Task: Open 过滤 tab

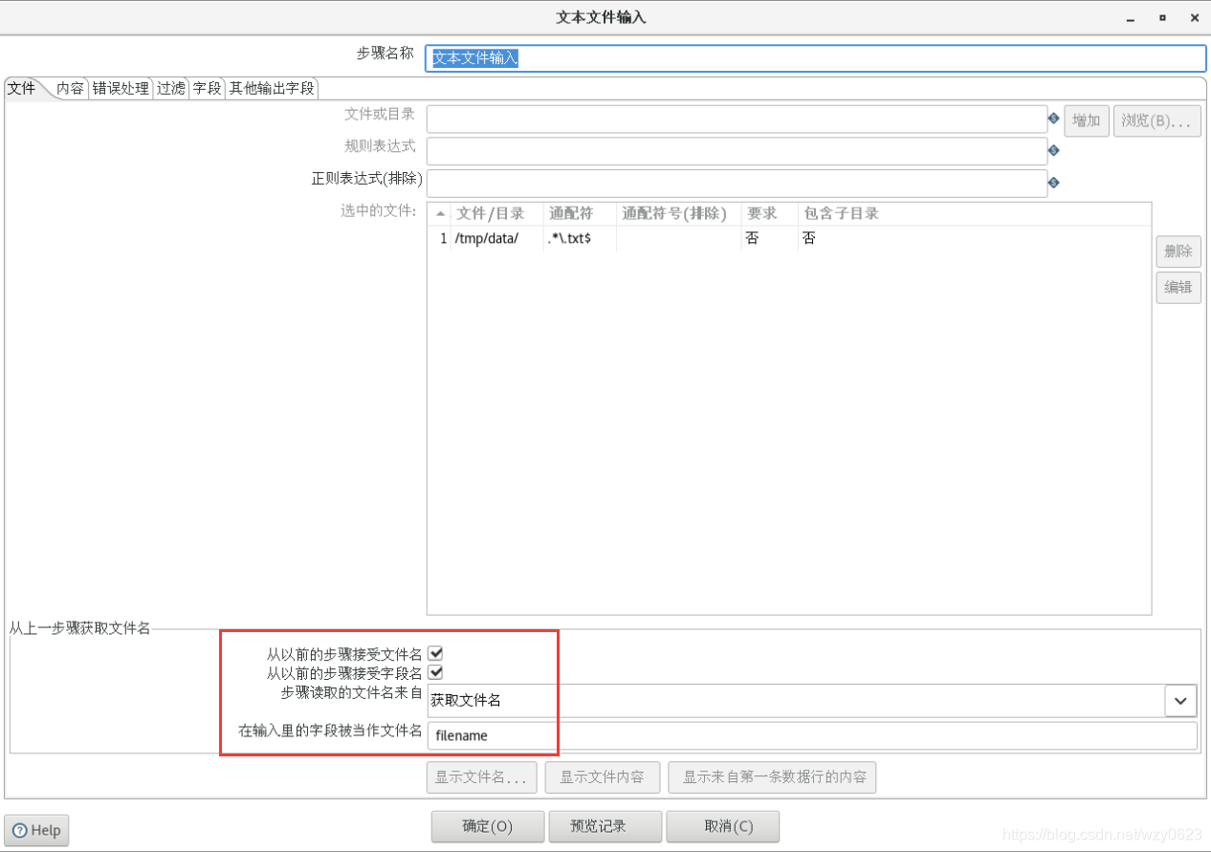Action: 171,88
